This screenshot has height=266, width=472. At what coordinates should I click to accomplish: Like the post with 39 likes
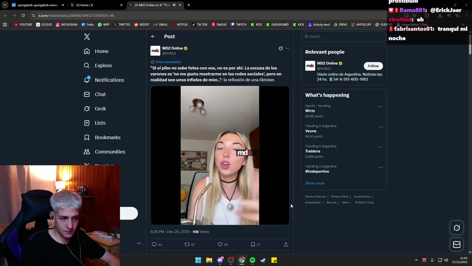222,244
